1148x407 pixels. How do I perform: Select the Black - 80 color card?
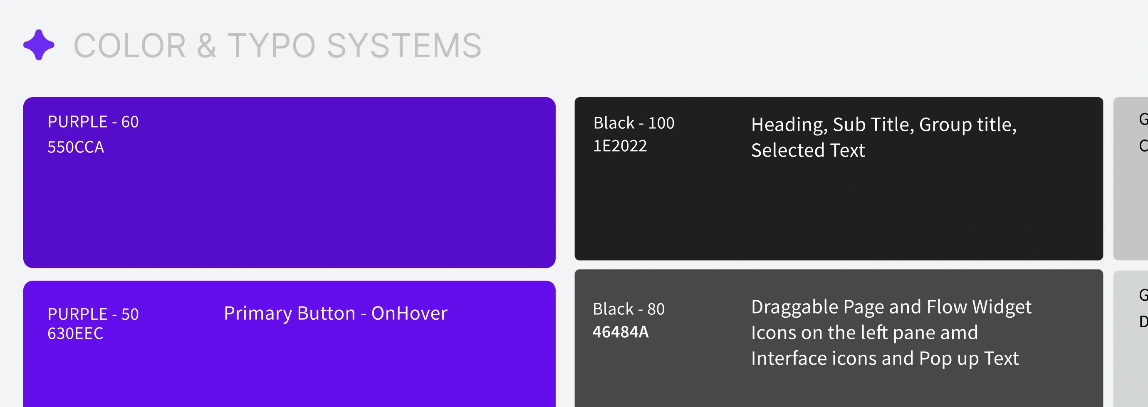pos(839,338)
